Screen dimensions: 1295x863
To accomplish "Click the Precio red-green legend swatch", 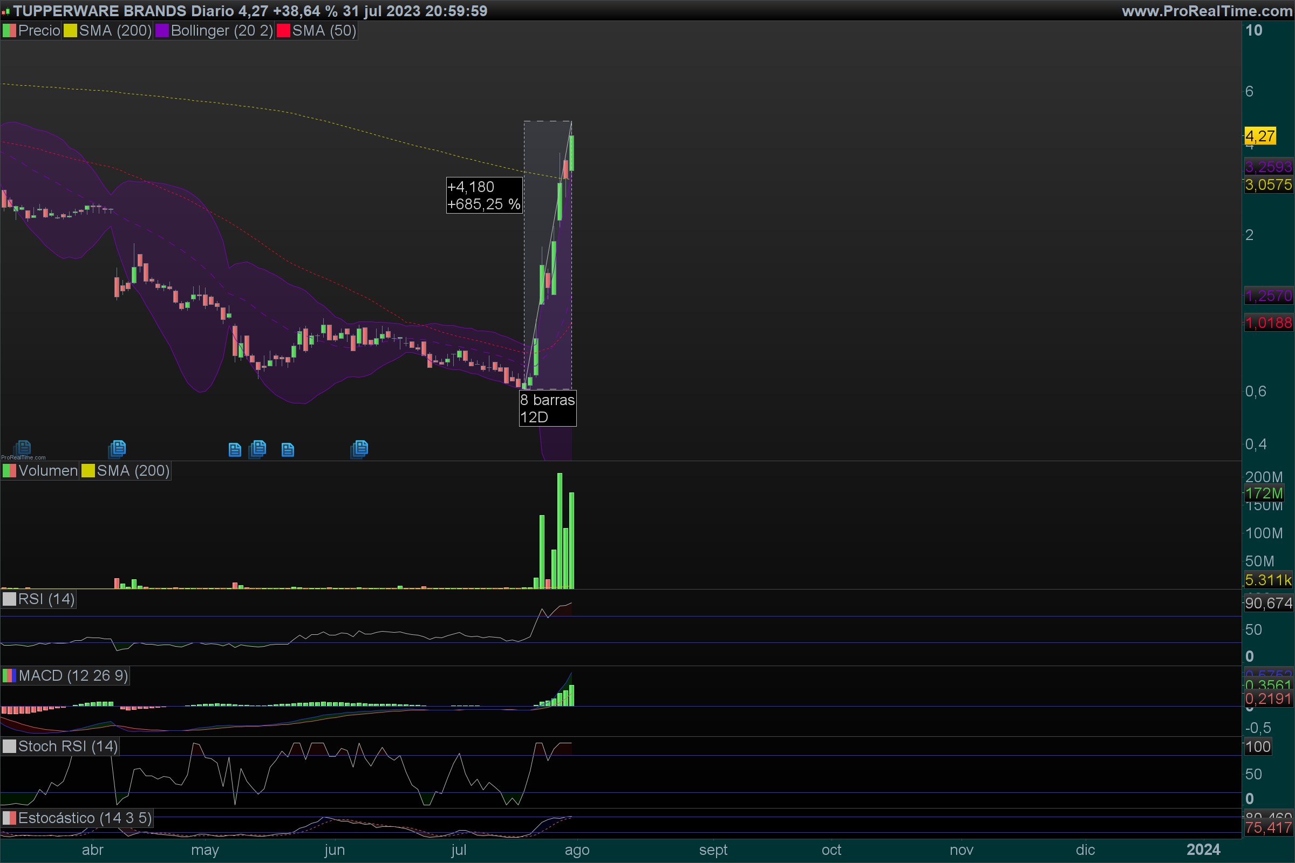I will (9, 31).
